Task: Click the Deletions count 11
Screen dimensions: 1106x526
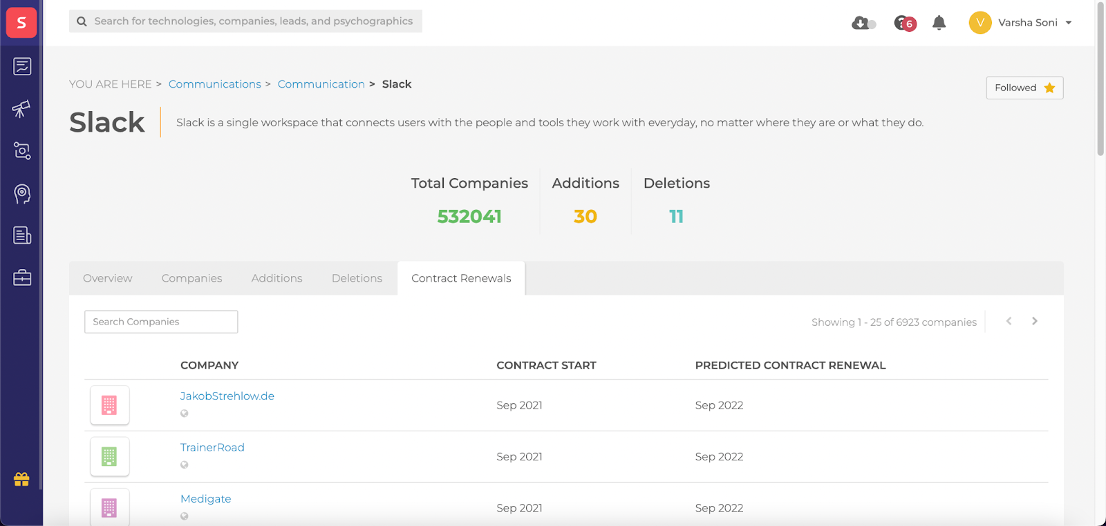Action: [x=677, y=217]
